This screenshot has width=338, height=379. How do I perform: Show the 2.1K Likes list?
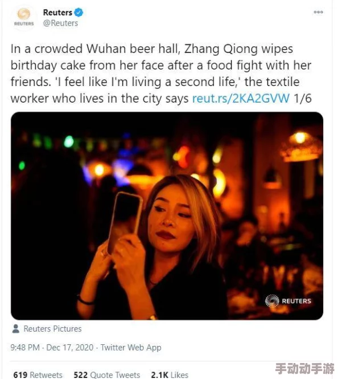coord(170,374)
